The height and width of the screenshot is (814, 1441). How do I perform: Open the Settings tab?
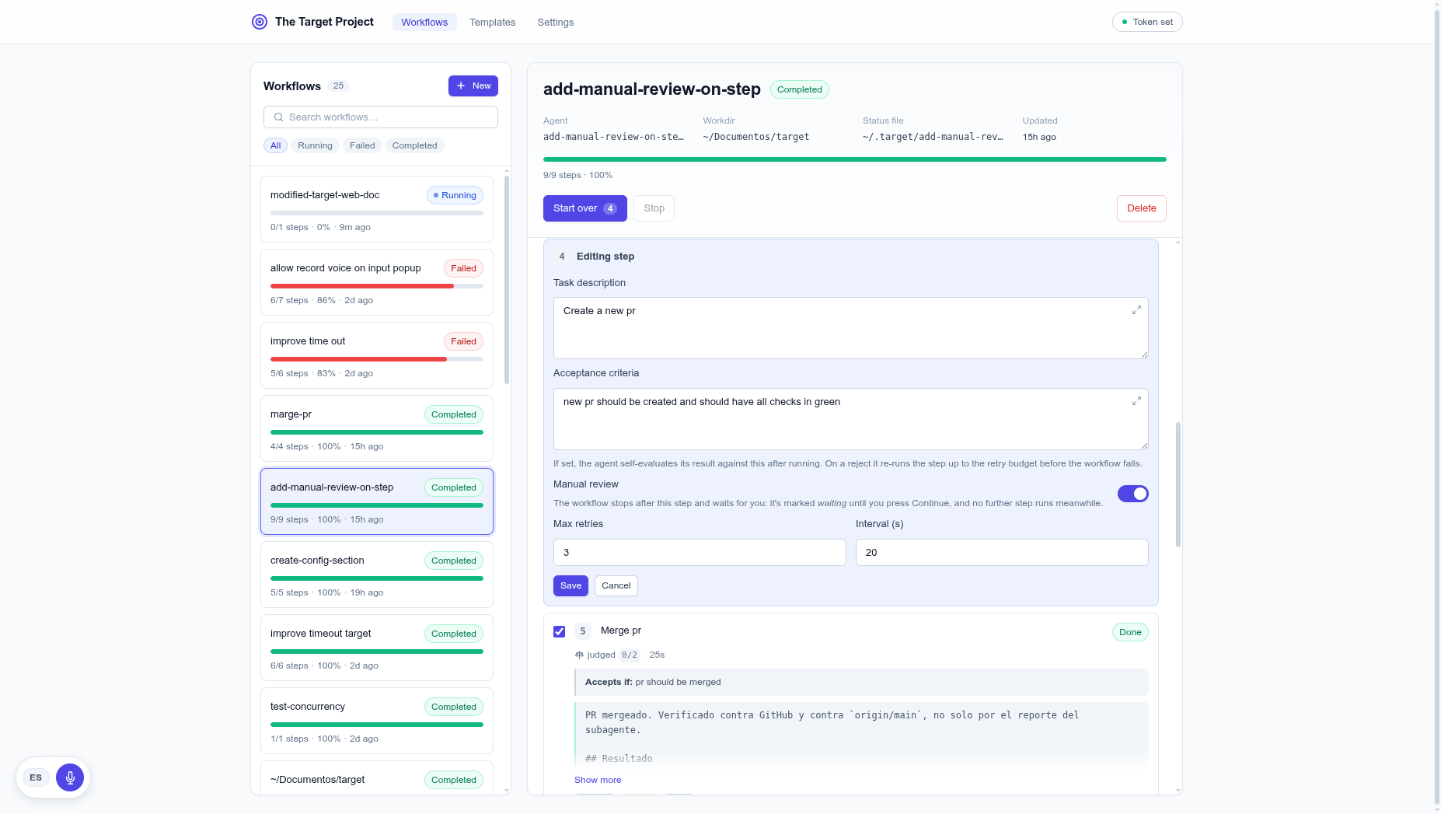coord(555,22)
